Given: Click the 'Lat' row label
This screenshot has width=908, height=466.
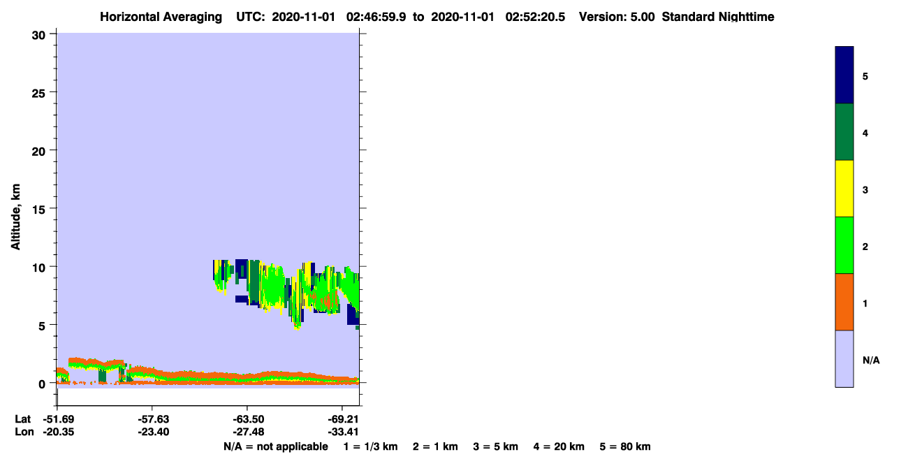Looking at the screenshot, I should pyautogui.click(x=22, y=419).
